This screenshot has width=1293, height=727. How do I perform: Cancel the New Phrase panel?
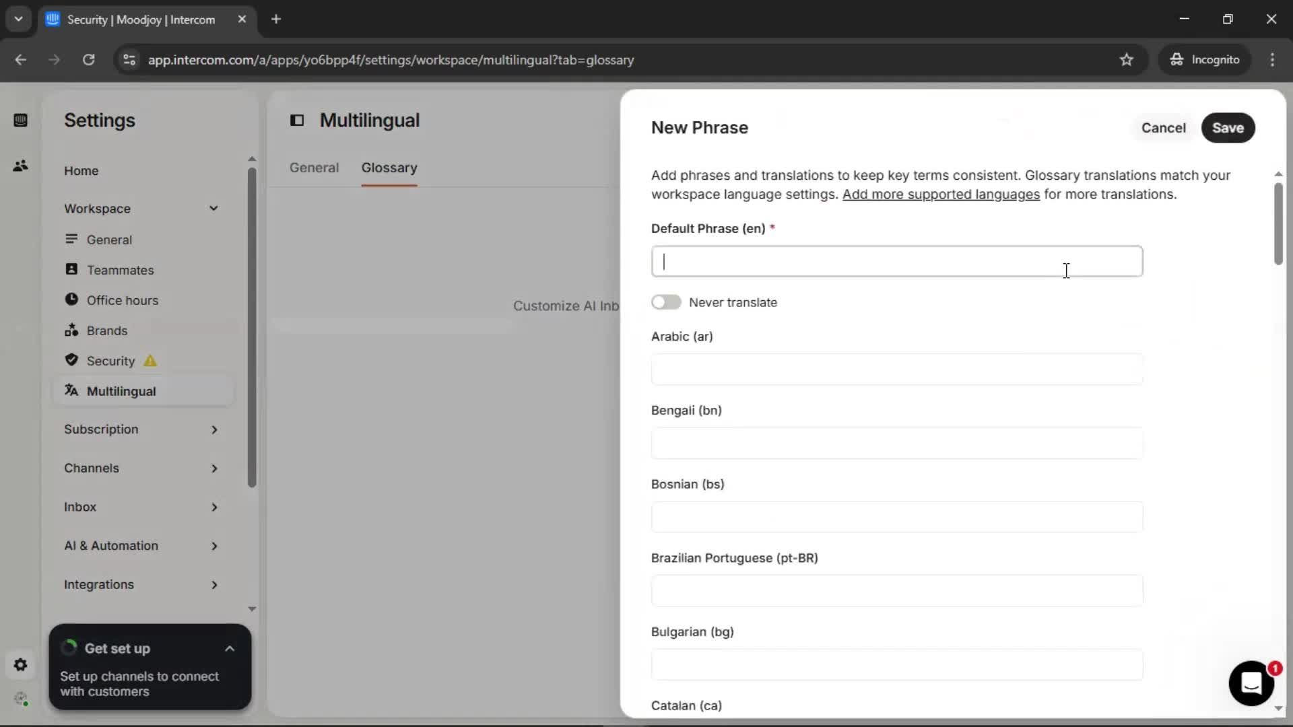[1163, 128]
